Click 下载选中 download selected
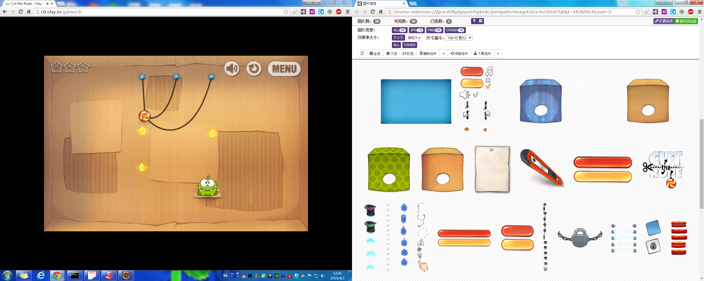This screenshot has width=704, height=281. [x=482, y=54]
